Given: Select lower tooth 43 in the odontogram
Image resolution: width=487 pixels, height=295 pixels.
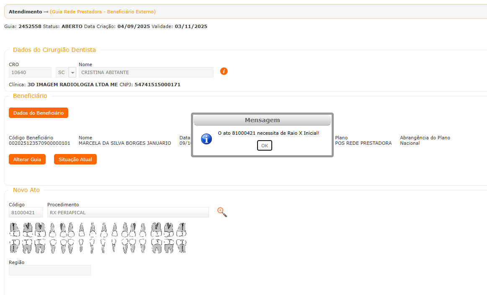Looking at the screenshot, I should [71, 246].
